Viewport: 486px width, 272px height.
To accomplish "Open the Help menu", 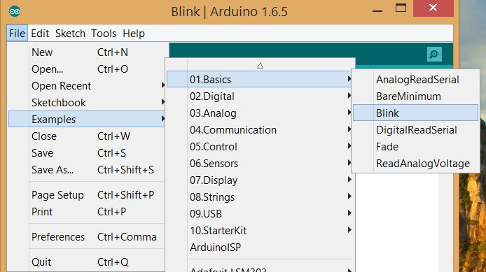I will click(134, 33).
